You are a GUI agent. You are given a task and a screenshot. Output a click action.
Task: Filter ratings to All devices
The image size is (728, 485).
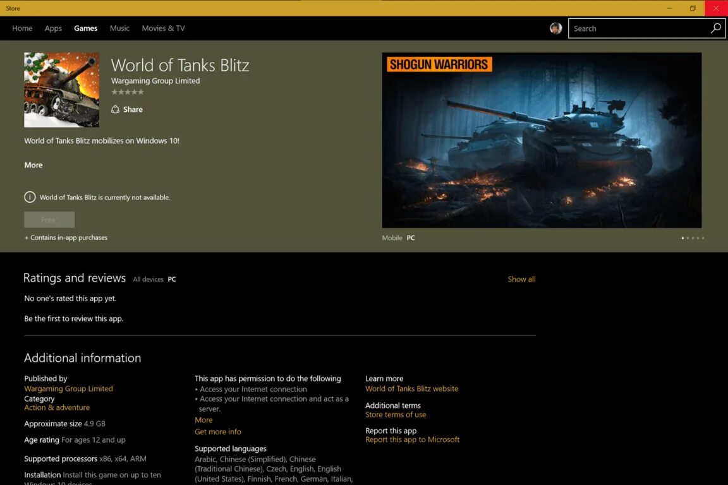click(148, 278)
